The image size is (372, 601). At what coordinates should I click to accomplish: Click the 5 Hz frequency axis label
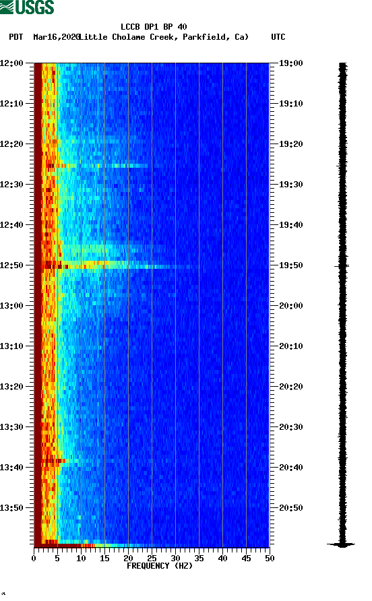pos(57,559)
